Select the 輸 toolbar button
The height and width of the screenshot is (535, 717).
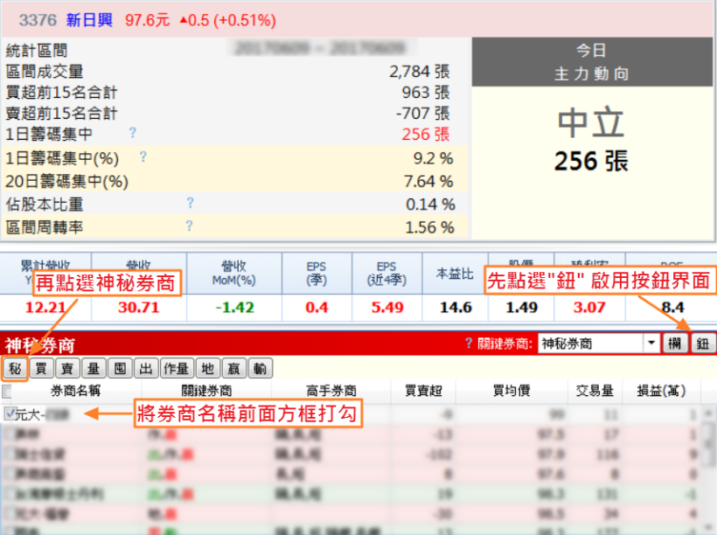(x=260, y=369)
